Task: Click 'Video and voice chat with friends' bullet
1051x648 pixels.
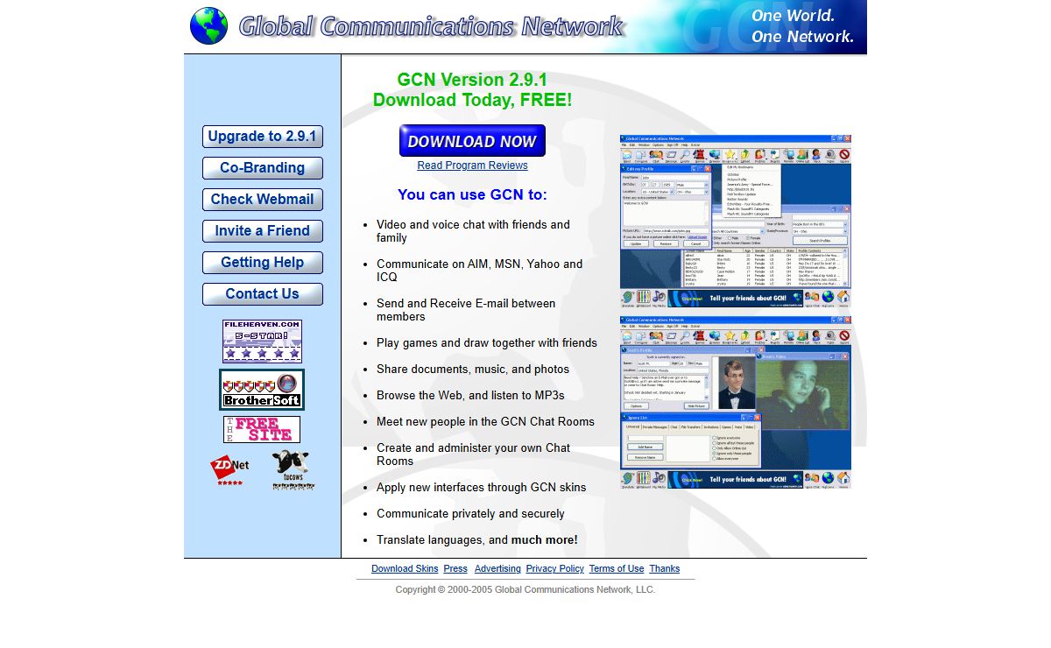Action: point(473,231)
